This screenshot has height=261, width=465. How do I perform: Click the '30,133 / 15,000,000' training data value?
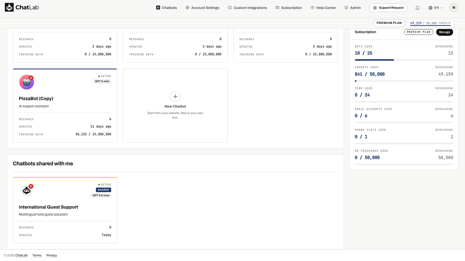(93, 134)
